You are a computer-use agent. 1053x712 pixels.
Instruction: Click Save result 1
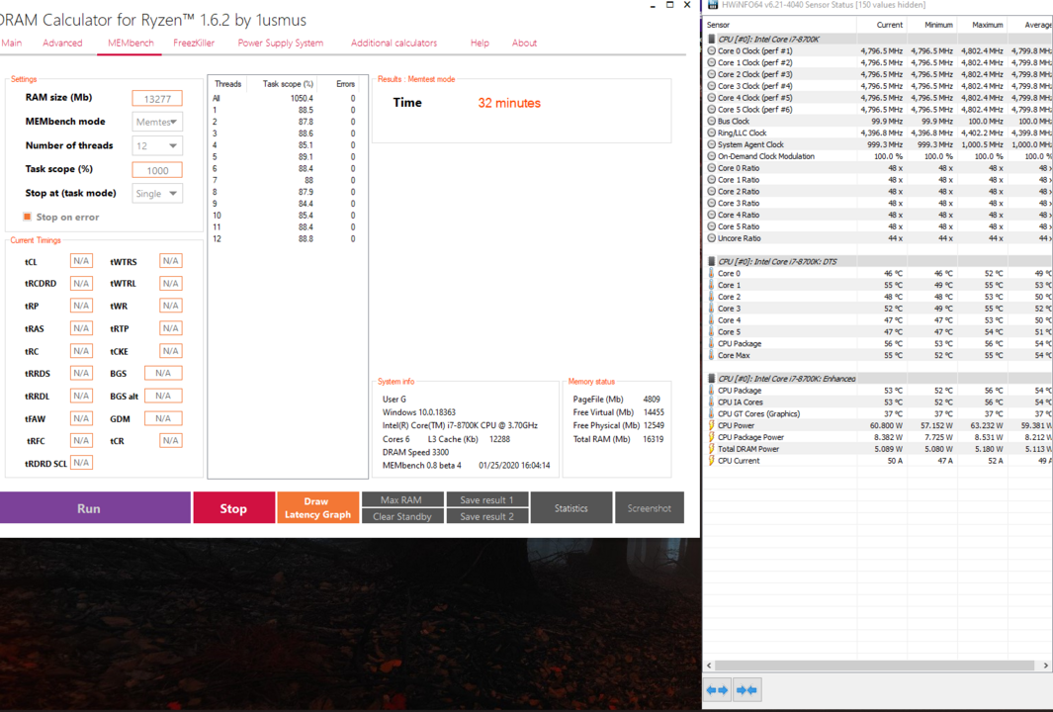486,499
